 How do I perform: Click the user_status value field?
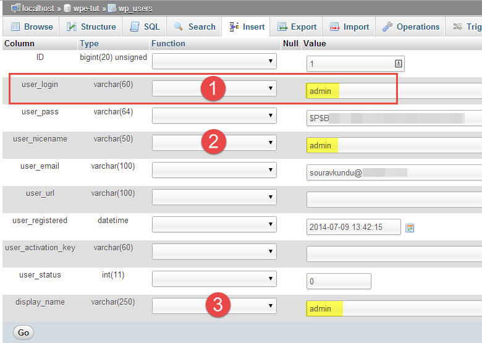[x=339, y=281]
